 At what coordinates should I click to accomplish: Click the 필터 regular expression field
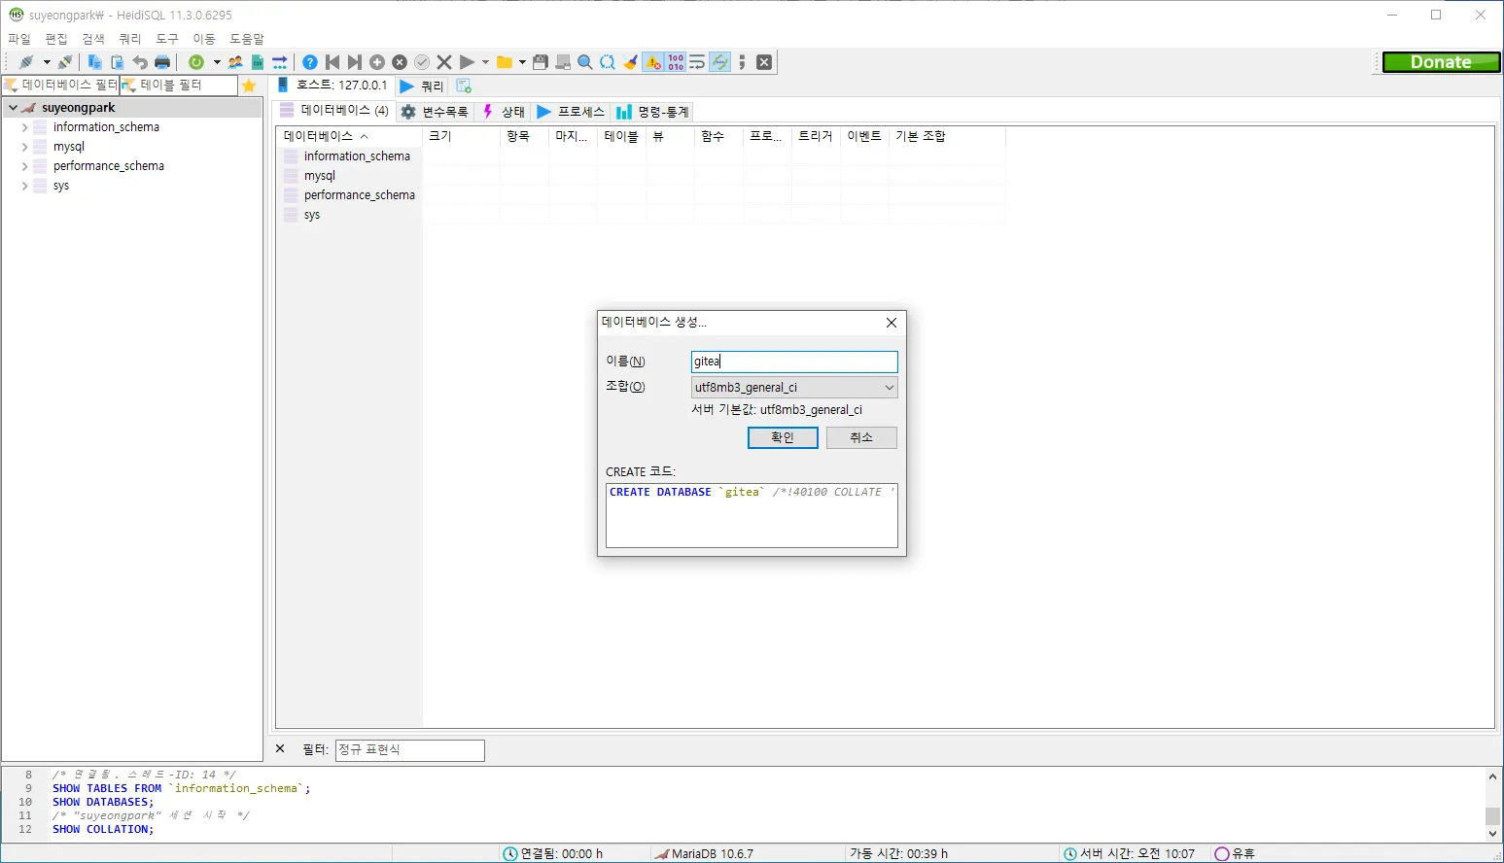coord(410,750)
